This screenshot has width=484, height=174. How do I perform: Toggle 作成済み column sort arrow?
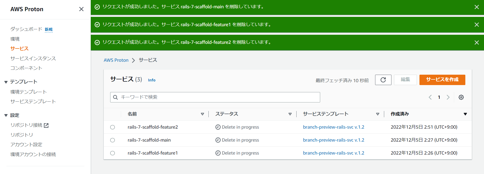[465, 114]
